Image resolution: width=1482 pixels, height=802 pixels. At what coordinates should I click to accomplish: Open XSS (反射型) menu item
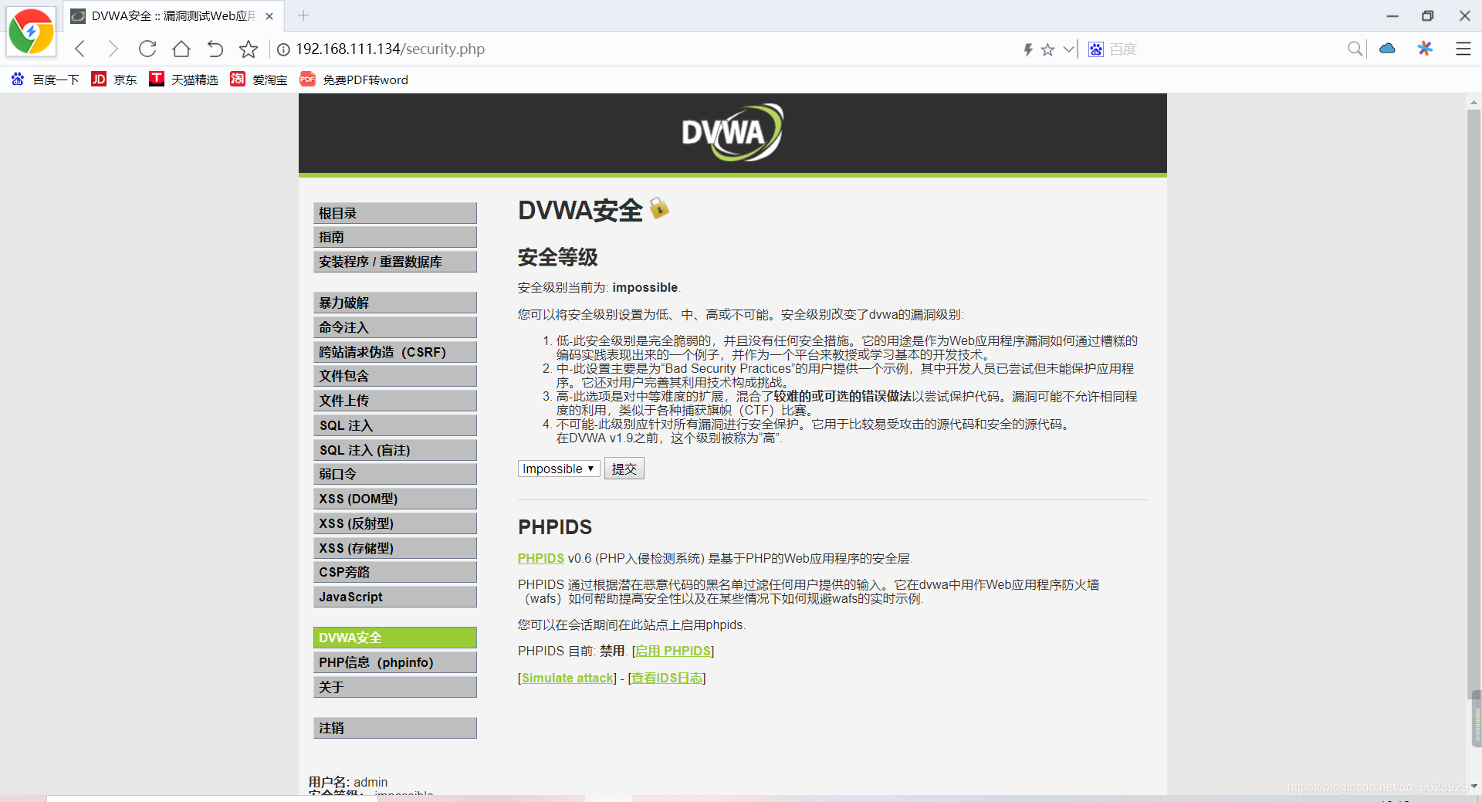395,523
